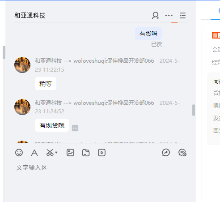This screenshot has height=202, width=220.
Task: Toggle the side panel list icon
Action: (182, 16)
